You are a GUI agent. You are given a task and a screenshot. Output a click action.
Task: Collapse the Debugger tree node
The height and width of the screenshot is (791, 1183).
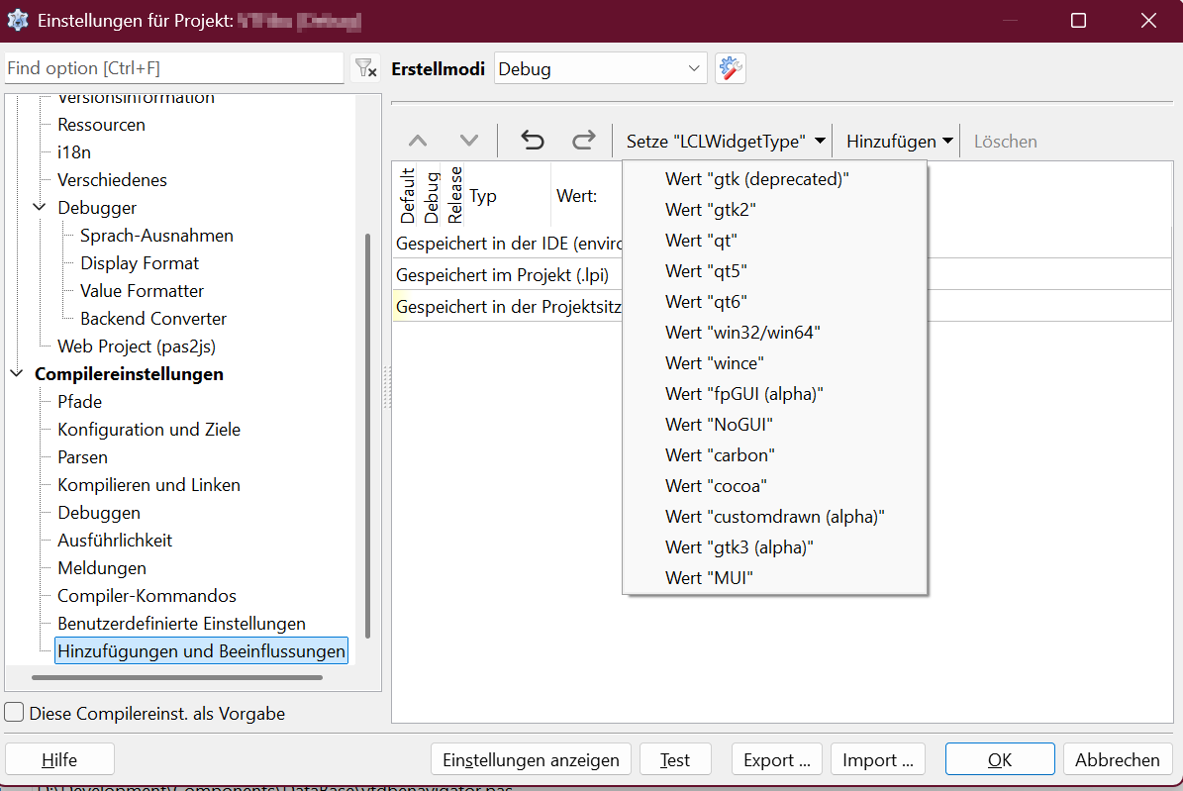coord(40,207)
